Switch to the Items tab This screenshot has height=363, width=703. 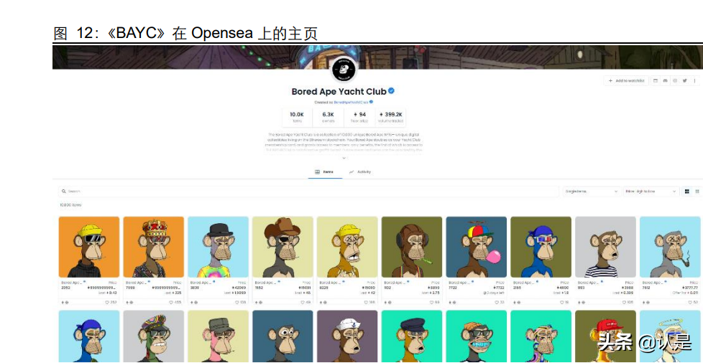325,172
